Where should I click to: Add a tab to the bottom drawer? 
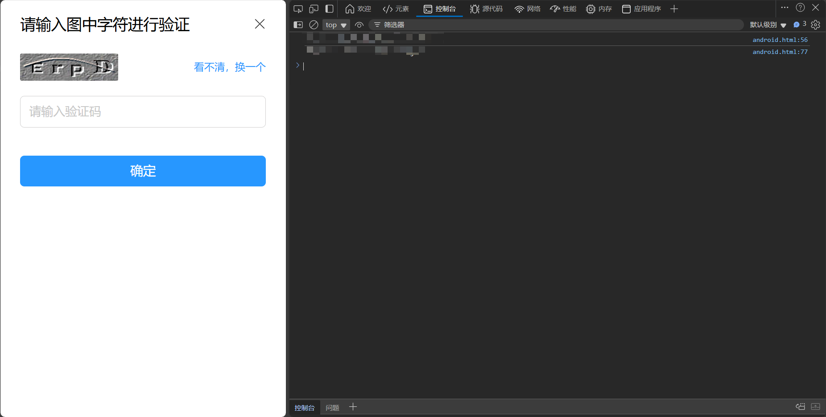(x=353, y=407)
